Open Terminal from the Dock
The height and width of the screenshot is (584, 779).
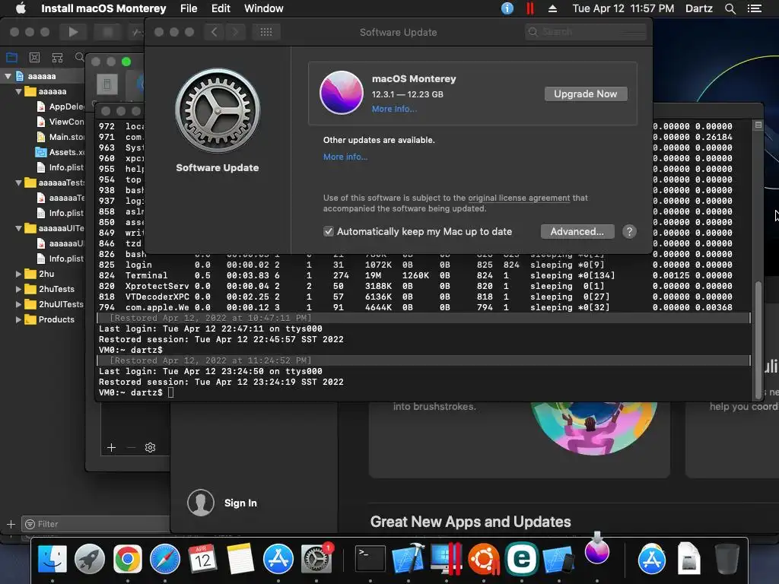(x=370, y=559)
